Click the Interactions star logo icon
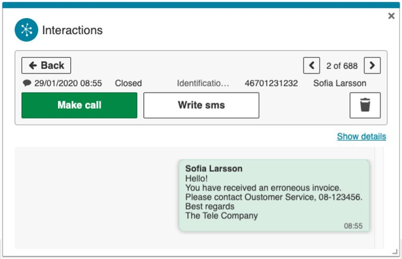 tap(27, 30)
